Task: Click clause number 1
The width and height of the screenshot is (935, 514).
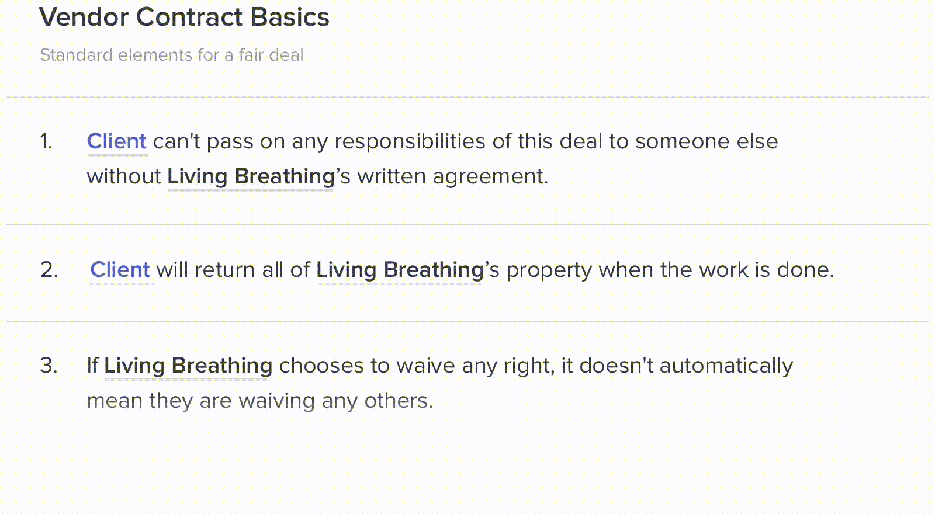Action: [46, 141]
